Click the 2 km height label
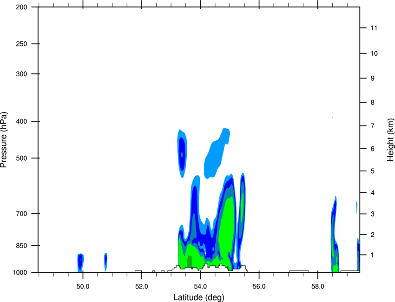 pyautogui.click(x=373, y=235)
